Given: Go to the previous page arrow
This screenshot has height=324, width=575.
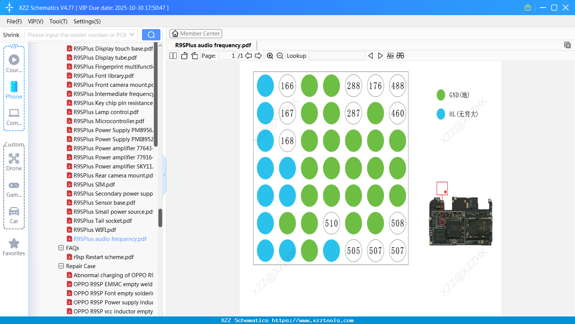Looking at the screenshot, I should tap(248, 56).
